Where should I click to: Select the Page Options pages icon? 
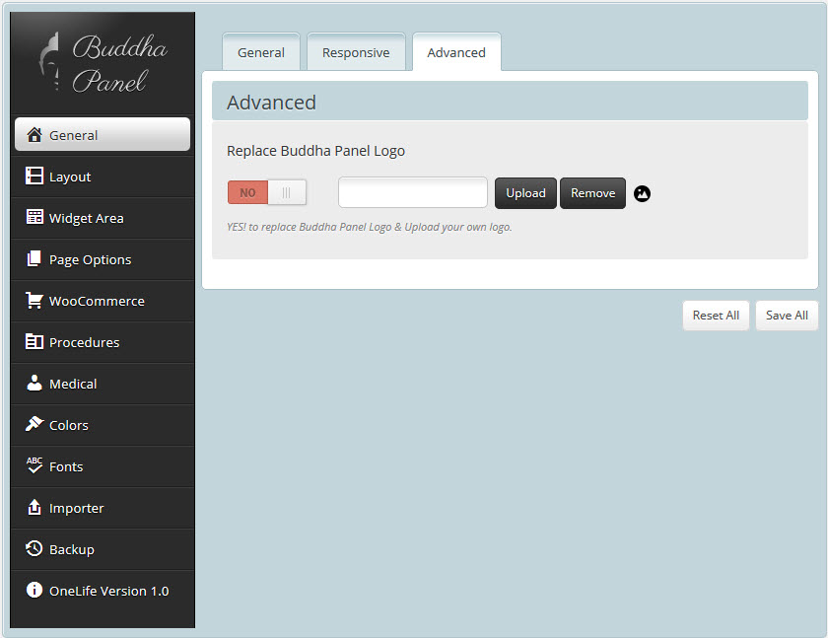(34, 259)
